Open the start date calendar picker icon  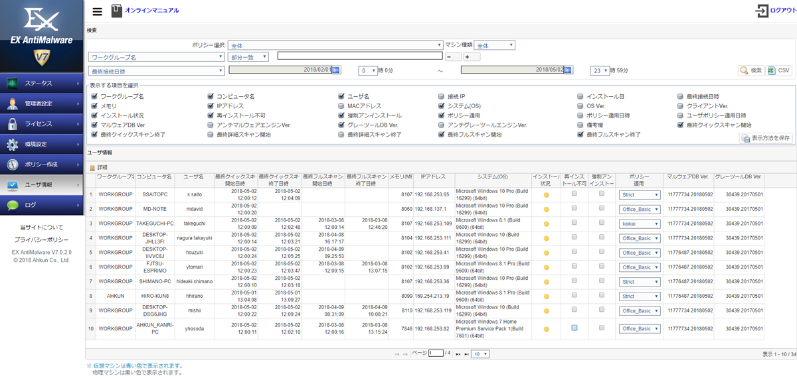[336, 70]
